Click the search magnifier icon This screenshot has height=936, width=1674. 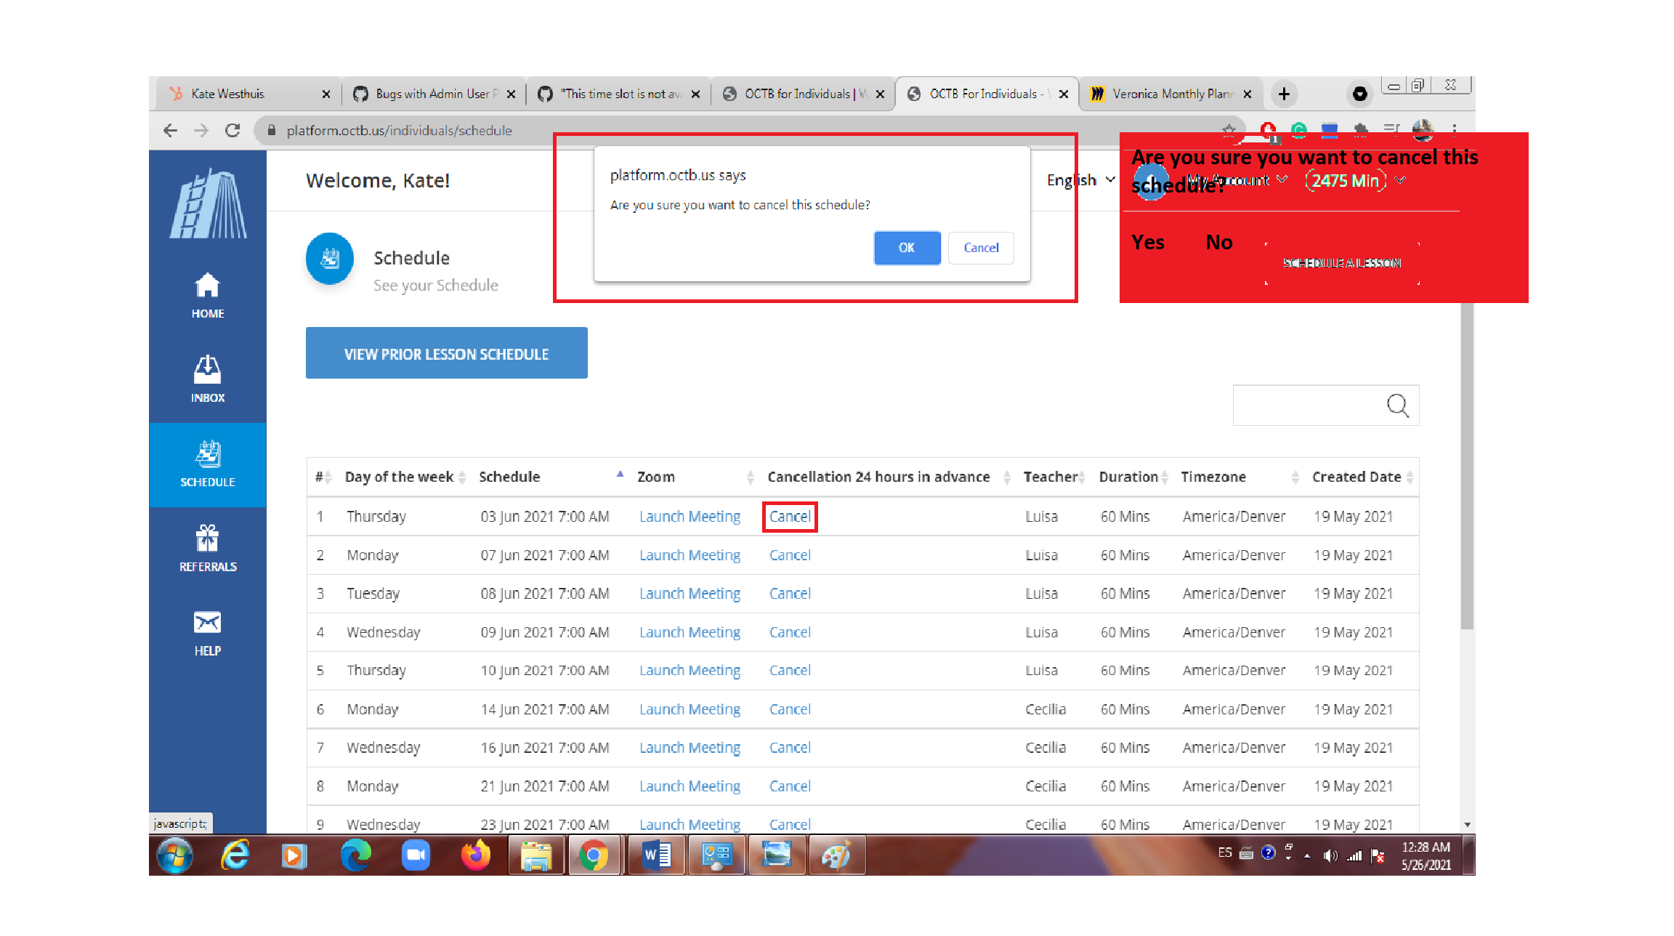pyautogui.click(x=1397, y=405)
